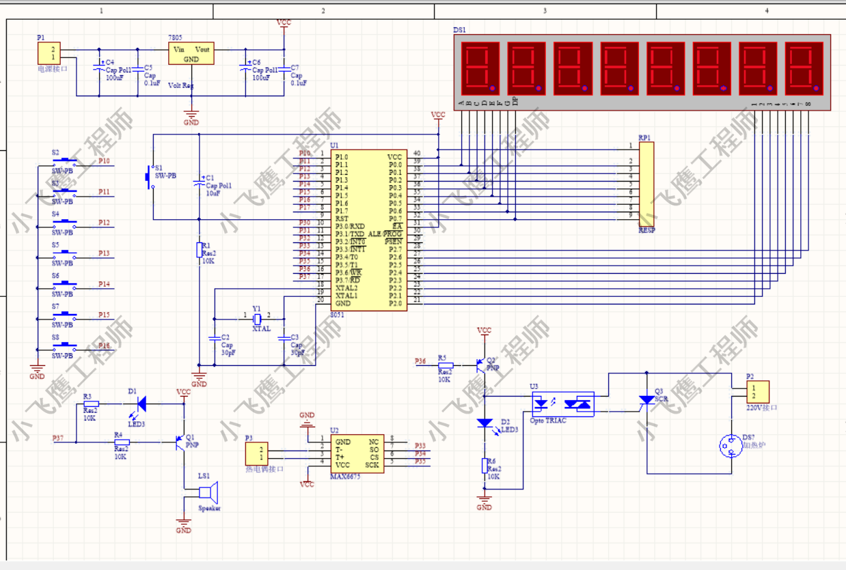
Task: Click pushbutton switch S7
Action: [65, 317]
